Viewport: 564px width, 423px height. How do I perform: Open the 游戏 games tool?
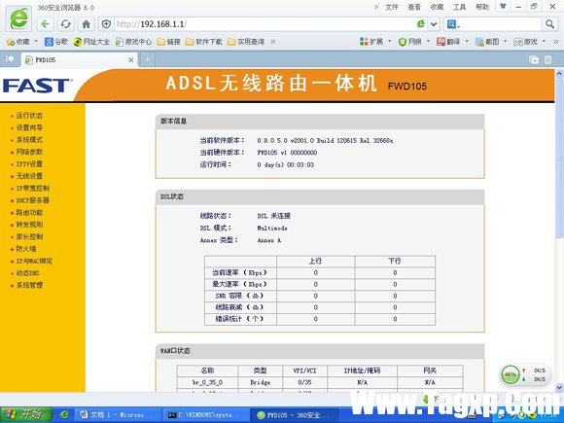point(526,42)
